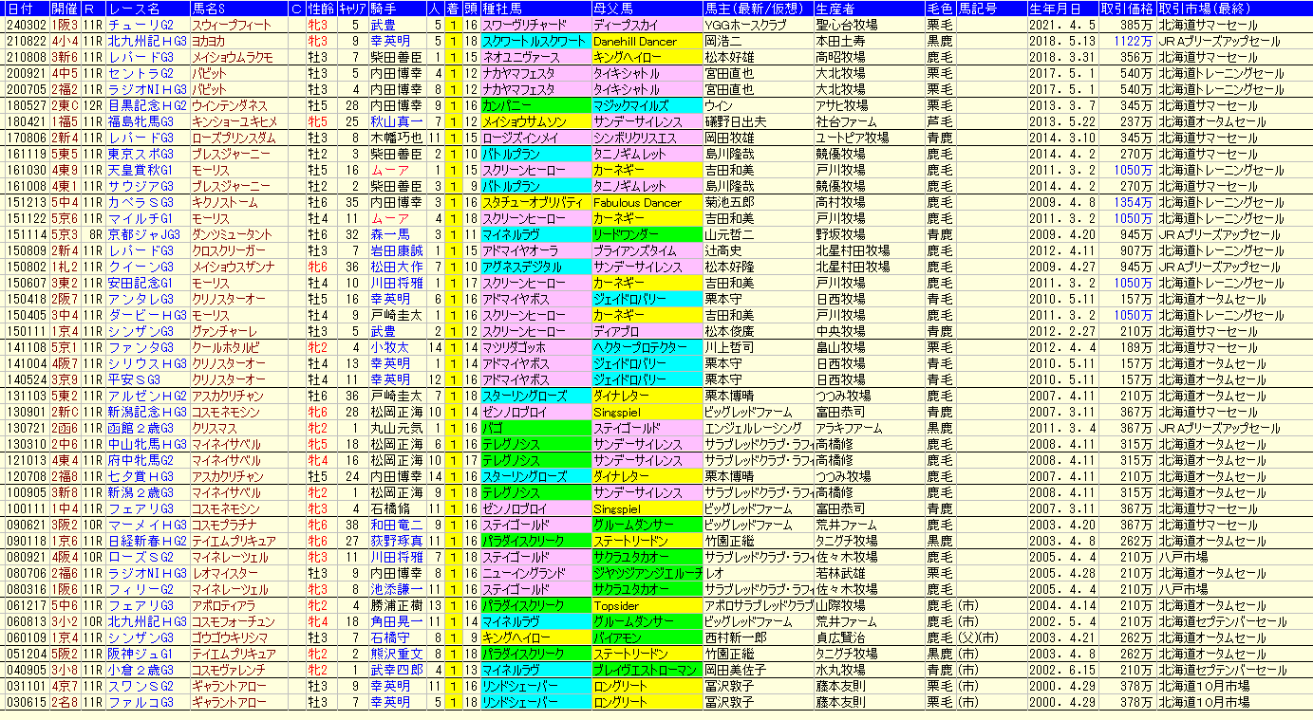Open the 安田記念G1 race link
Image resolution: width=1313 pixels, height=720 pixels.
click(x=141, y=283)
